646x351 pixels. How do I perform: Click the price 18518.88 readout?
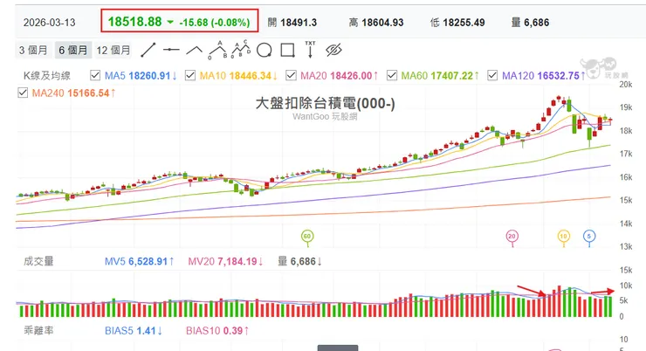click(x=134, y=22)
